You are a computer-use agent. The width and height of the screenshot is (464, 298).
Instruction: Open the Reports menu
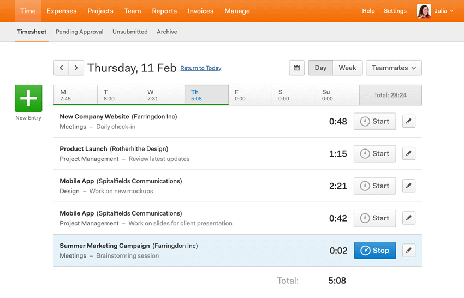tap(164, 11)
